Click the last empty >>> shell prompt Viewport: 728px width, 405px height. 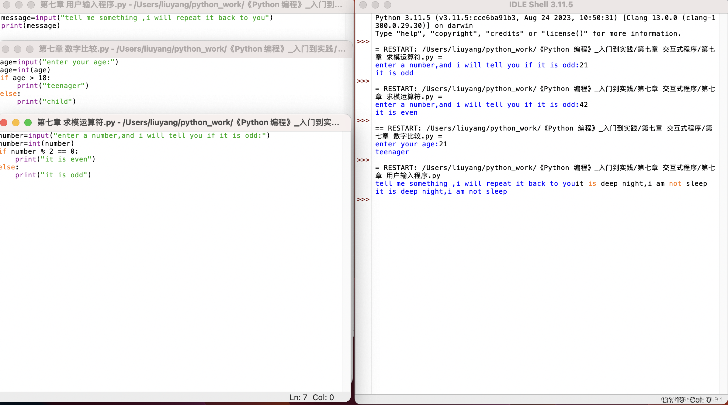(363, 199)
